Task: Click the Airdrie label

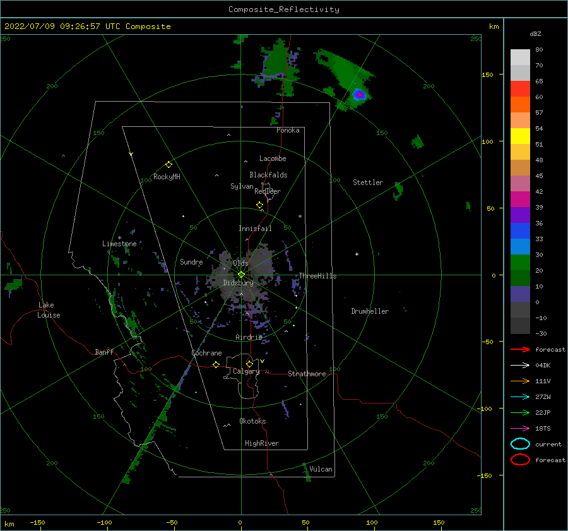Action: point(249,337)
